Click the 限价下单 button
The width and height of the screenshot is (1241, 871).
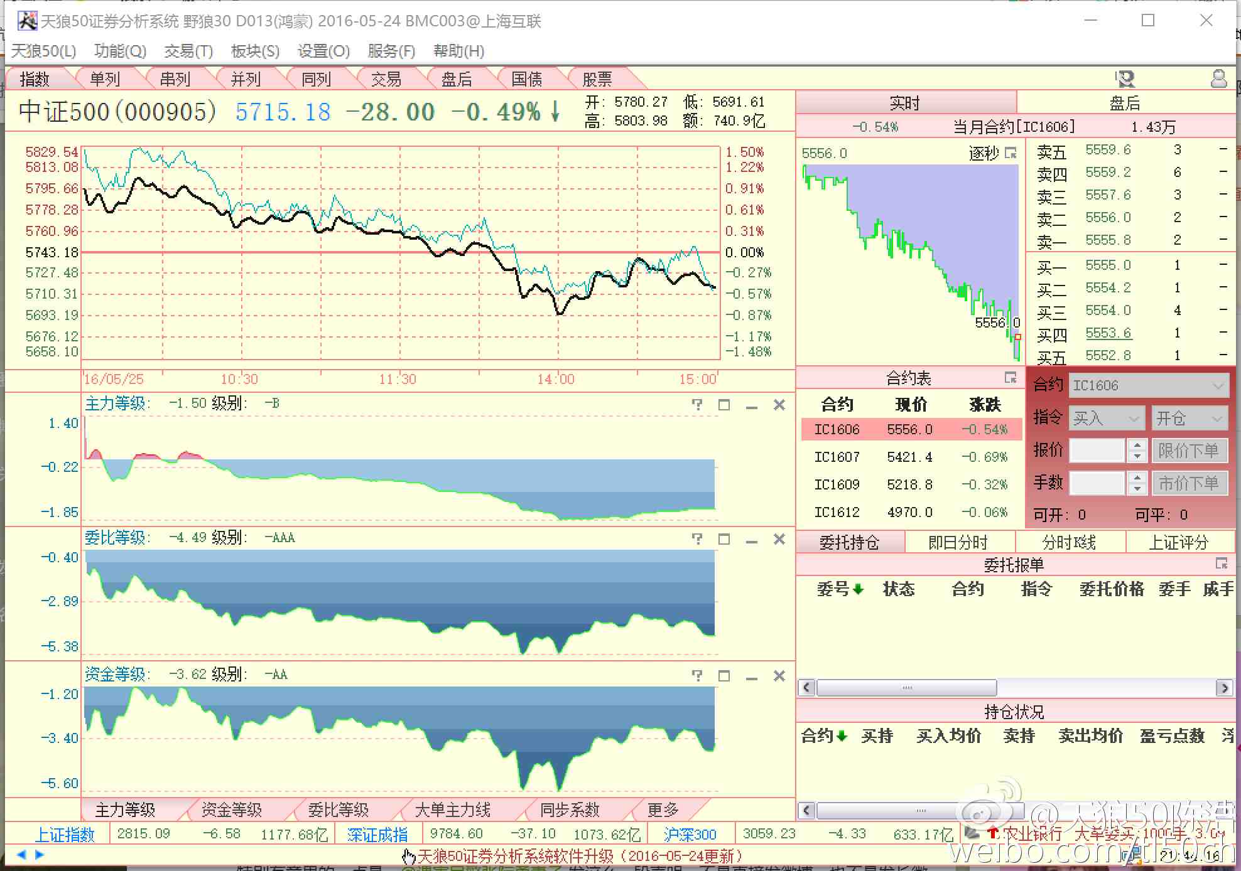click(x=1188, y=451)
